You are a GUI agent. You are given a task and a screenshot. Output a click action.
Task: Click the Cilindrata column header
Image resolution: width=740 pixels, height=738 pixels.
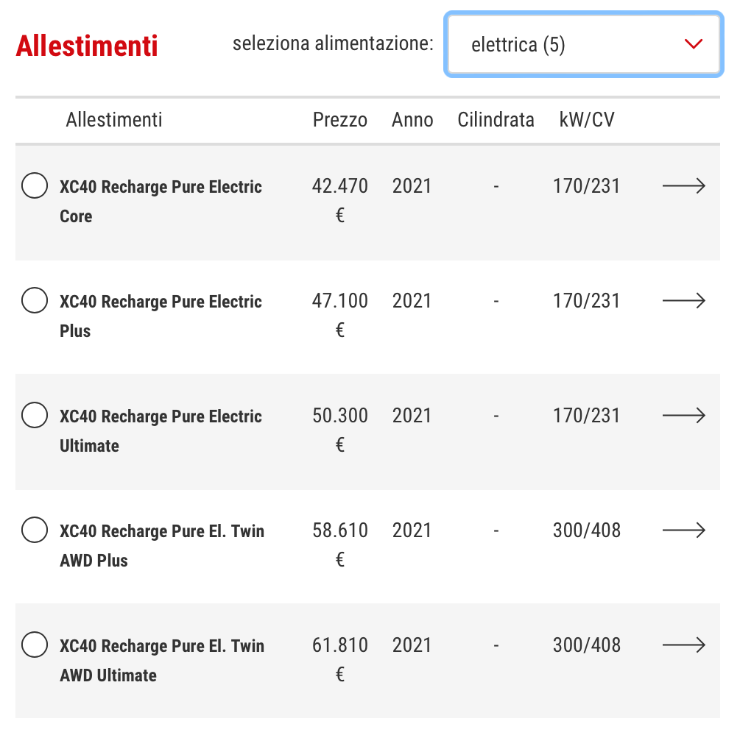(496, 120)
